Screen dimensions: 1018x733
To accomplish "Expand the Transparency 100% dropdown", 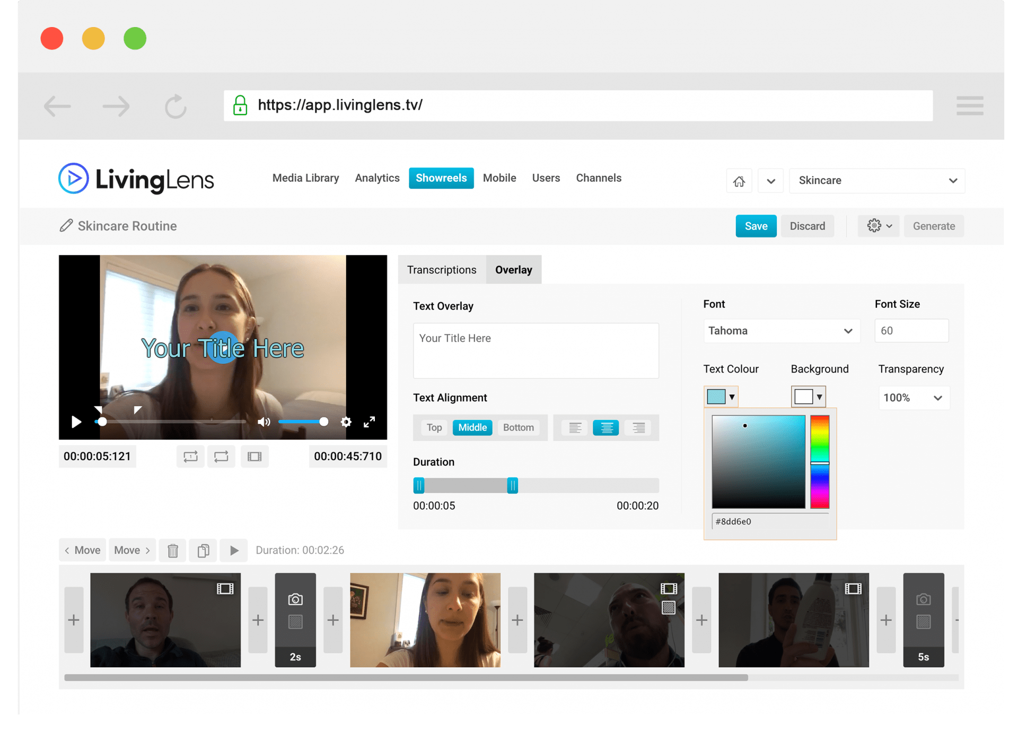I will click(x=914, y=398).
